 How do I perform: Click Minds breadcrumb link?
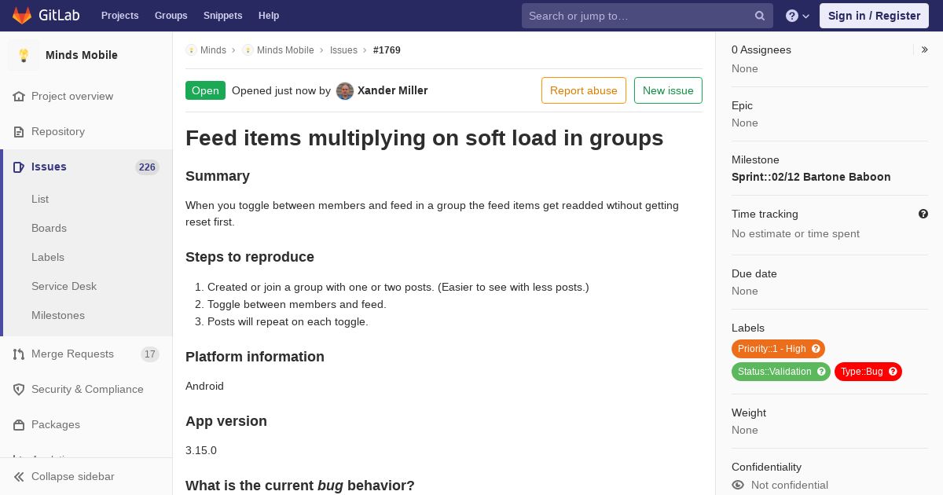point(213,50)
